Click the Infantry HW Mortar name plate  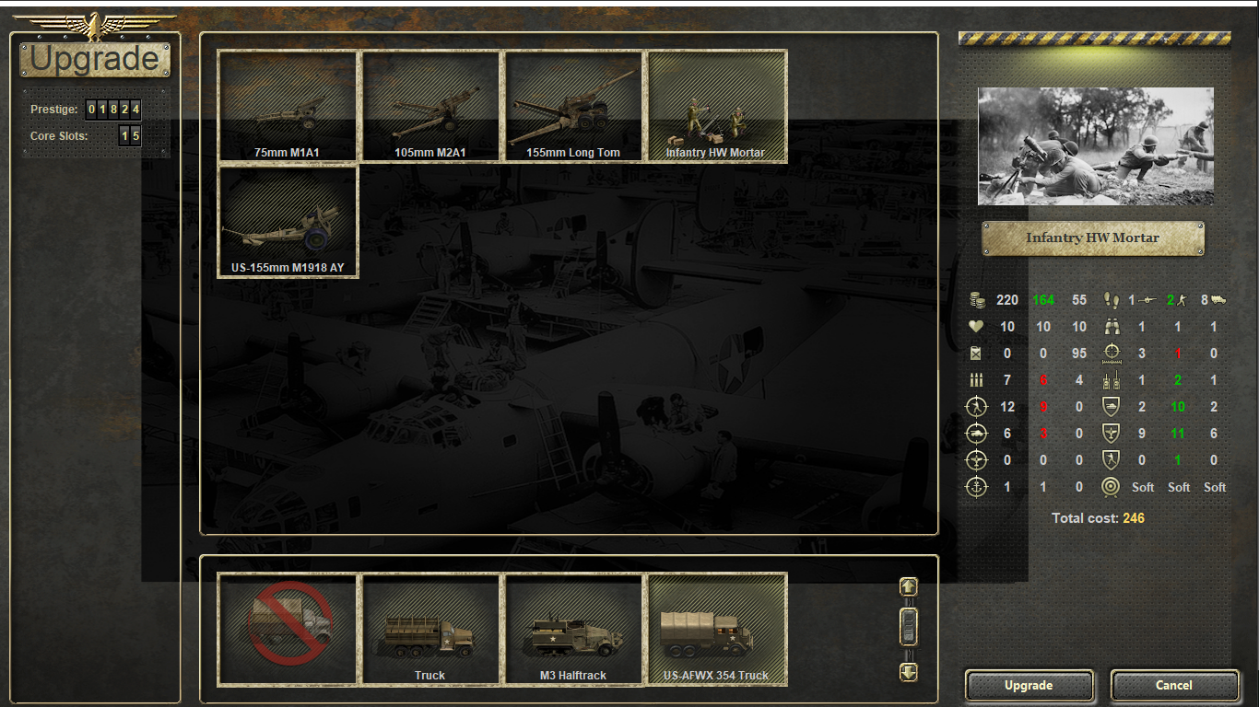(x=1093, y=238)
